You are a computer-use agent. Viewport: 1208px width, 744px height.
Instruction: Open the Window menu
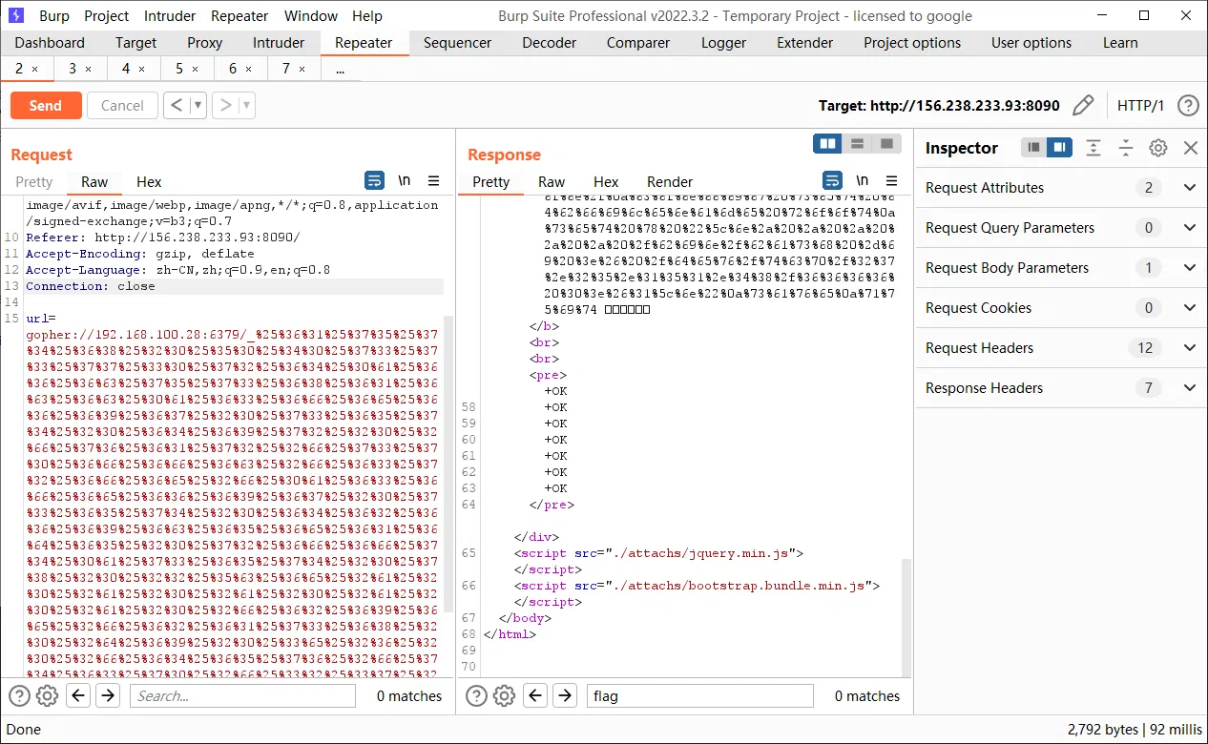311,15
